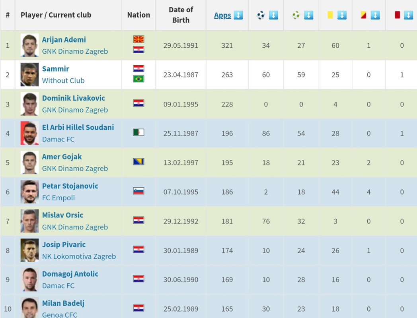The image size is (417, 318).
Task: Sort by goals scored arrow icon
Action: 273,15
